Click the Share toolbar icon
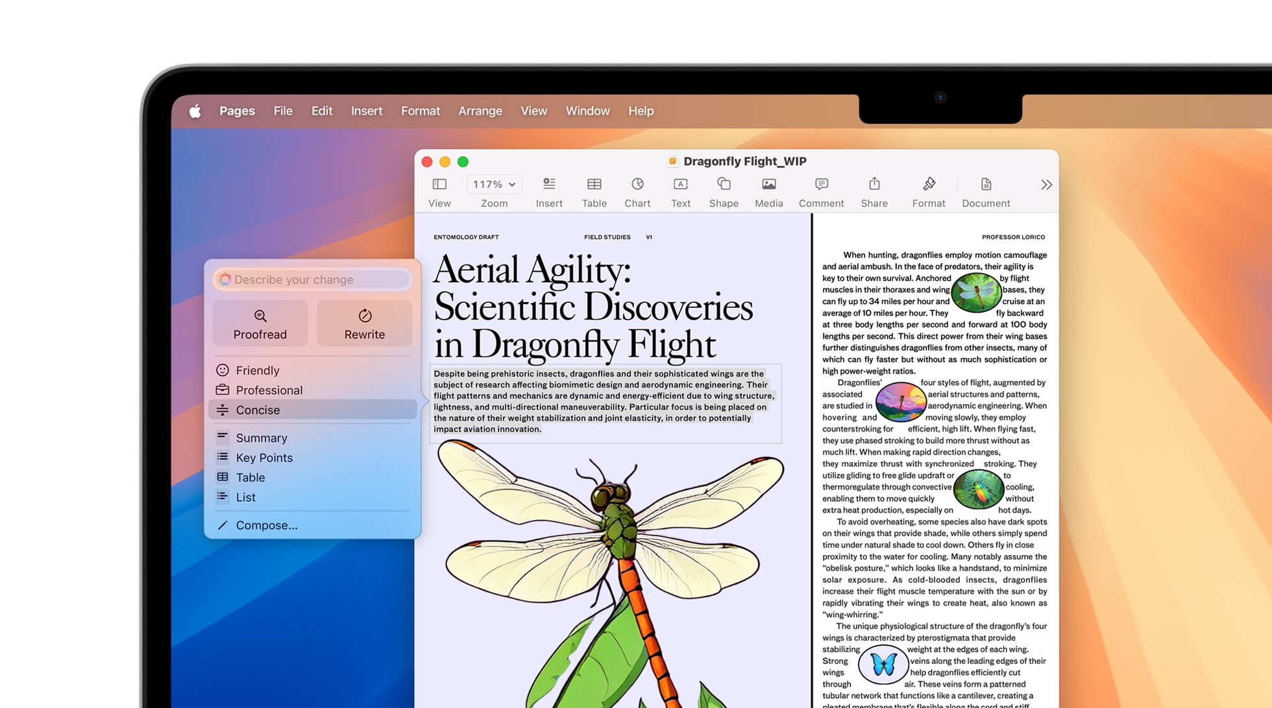 pyautogui.click(x=874, y=185)
